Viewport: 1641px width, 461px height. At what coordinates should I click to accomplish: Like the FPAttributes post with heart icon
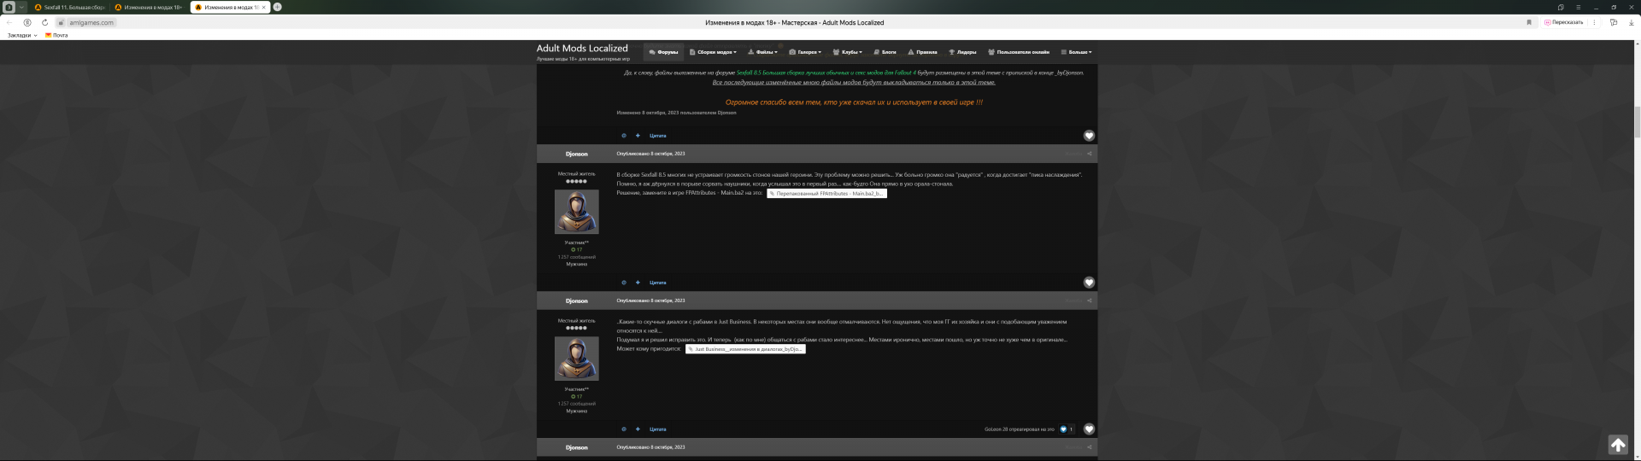(x=1088, y=283)
